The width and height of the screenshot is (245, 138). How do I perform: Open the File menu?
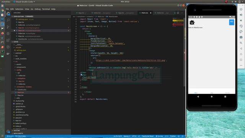tap(7, 9)
